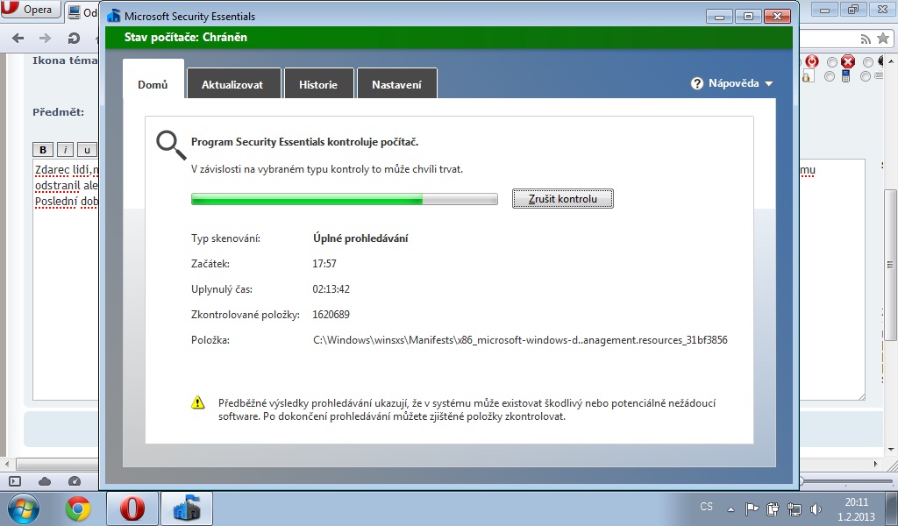Open the Nápověda help link
898x526 pixels.
pyautogui.click(x=733, y=83)
